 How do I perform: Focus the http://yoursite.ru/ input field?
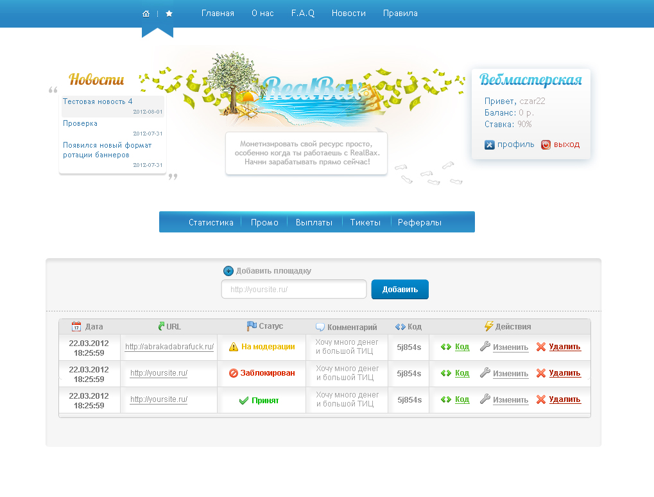pos(294,289)
